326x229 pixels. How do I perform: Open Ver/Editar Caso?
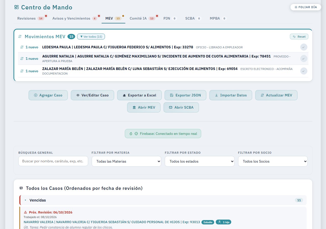pos(92,95)
